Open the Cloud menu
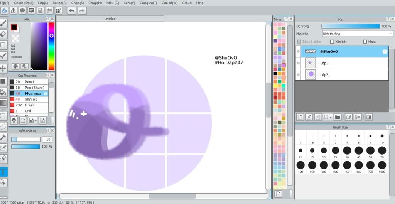 click(187, 3)
